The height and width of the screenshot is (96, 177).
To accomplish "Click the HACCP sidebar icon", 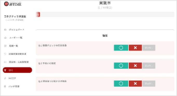I will (5, 78).
